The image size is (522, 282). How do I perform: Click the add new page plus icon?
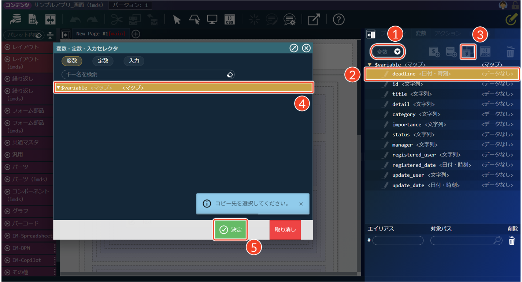(x=136, y=34)
